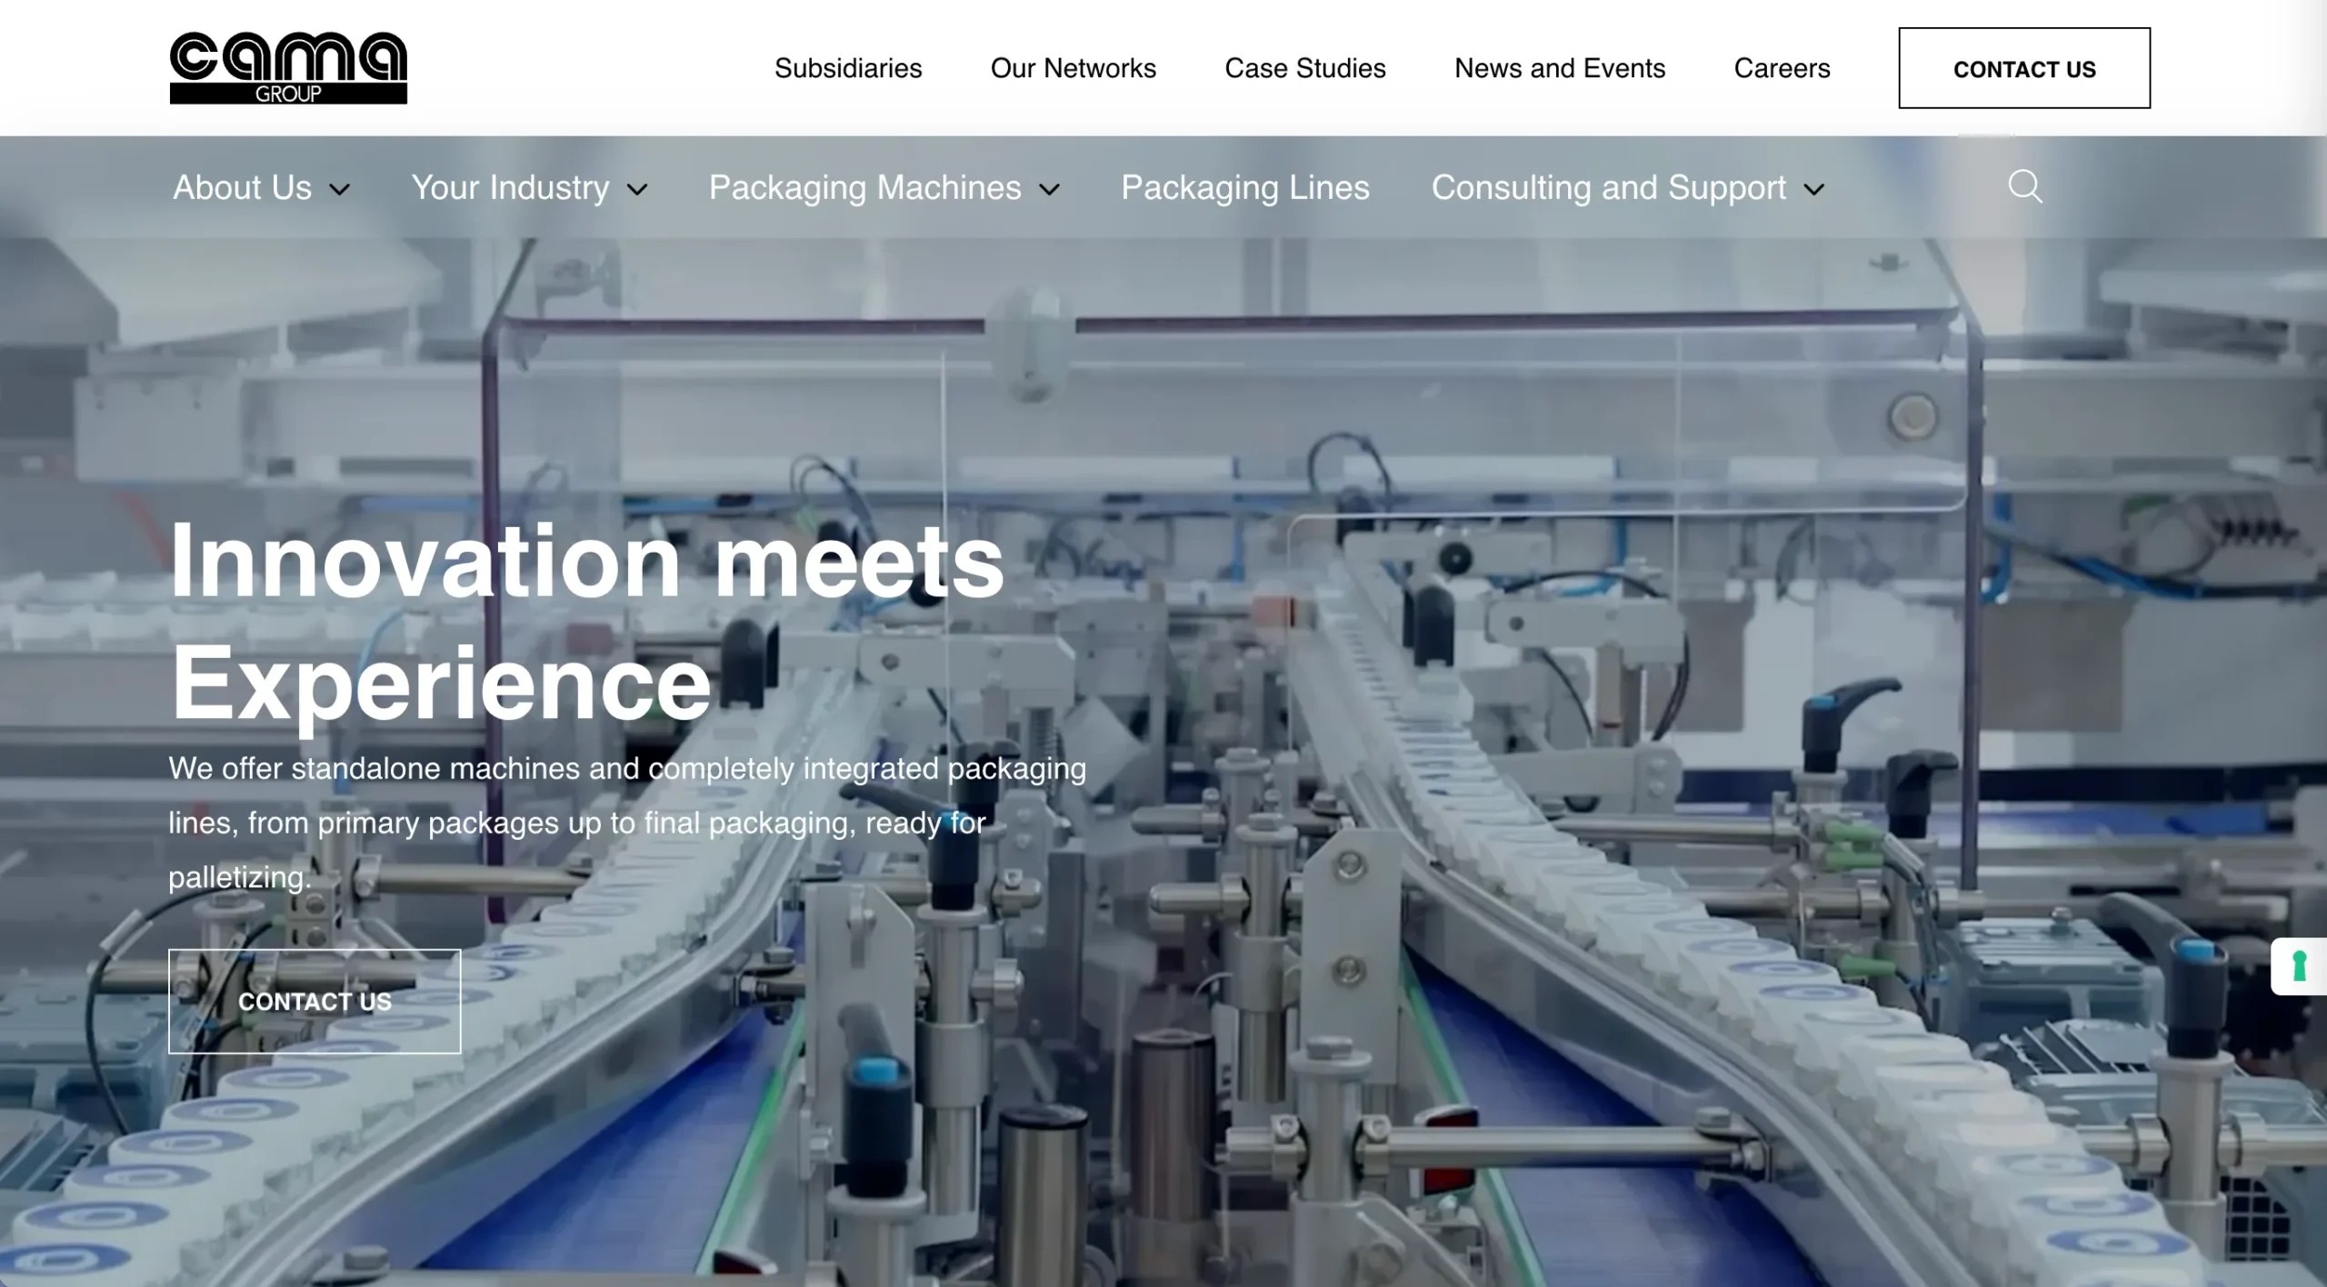Click the Packaging Machines chevron arrow

1050,190
